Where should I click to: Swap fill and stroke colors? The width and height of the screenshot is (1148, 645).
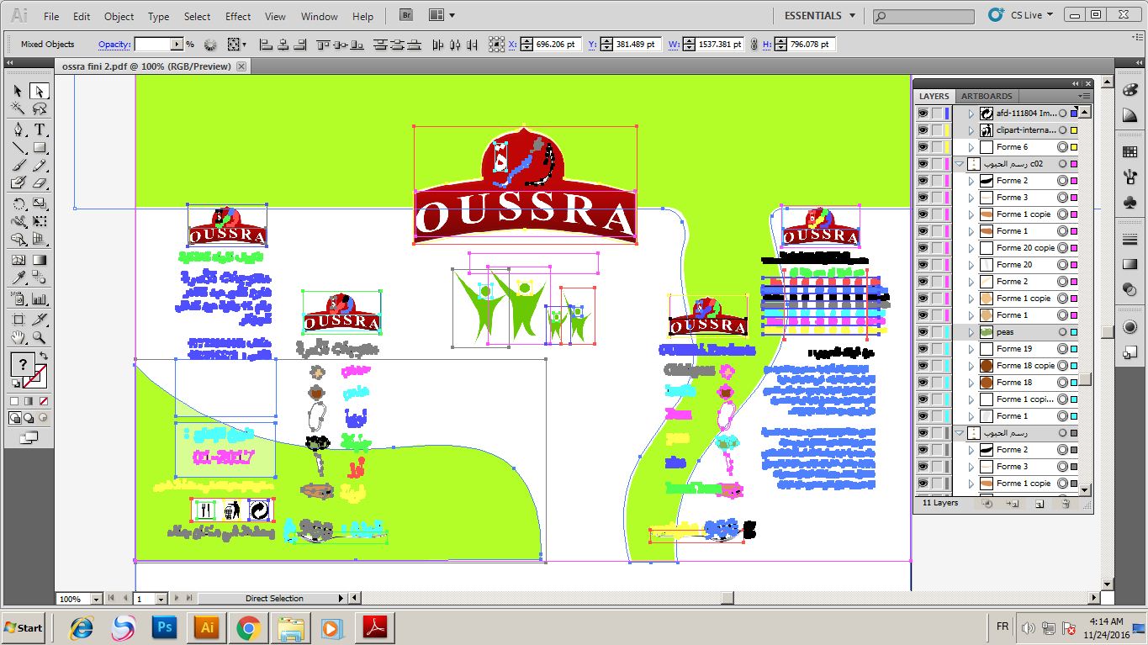pos(43,356)
